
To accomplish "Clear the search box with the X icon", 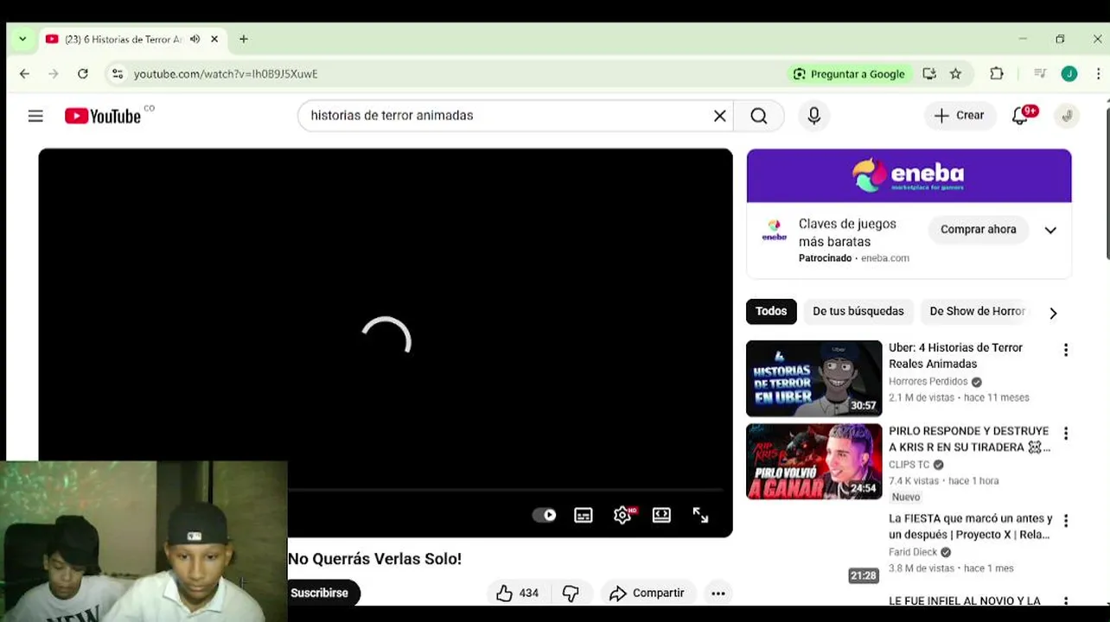I will [719, 116].
